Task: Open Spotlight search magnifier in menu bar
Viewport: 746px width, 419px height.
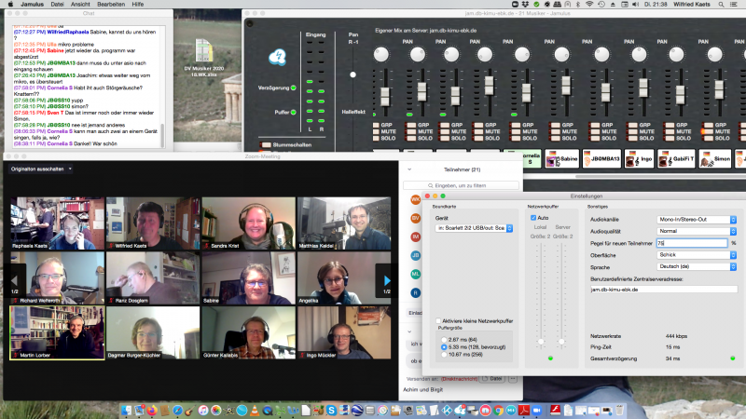Action: 720,6
